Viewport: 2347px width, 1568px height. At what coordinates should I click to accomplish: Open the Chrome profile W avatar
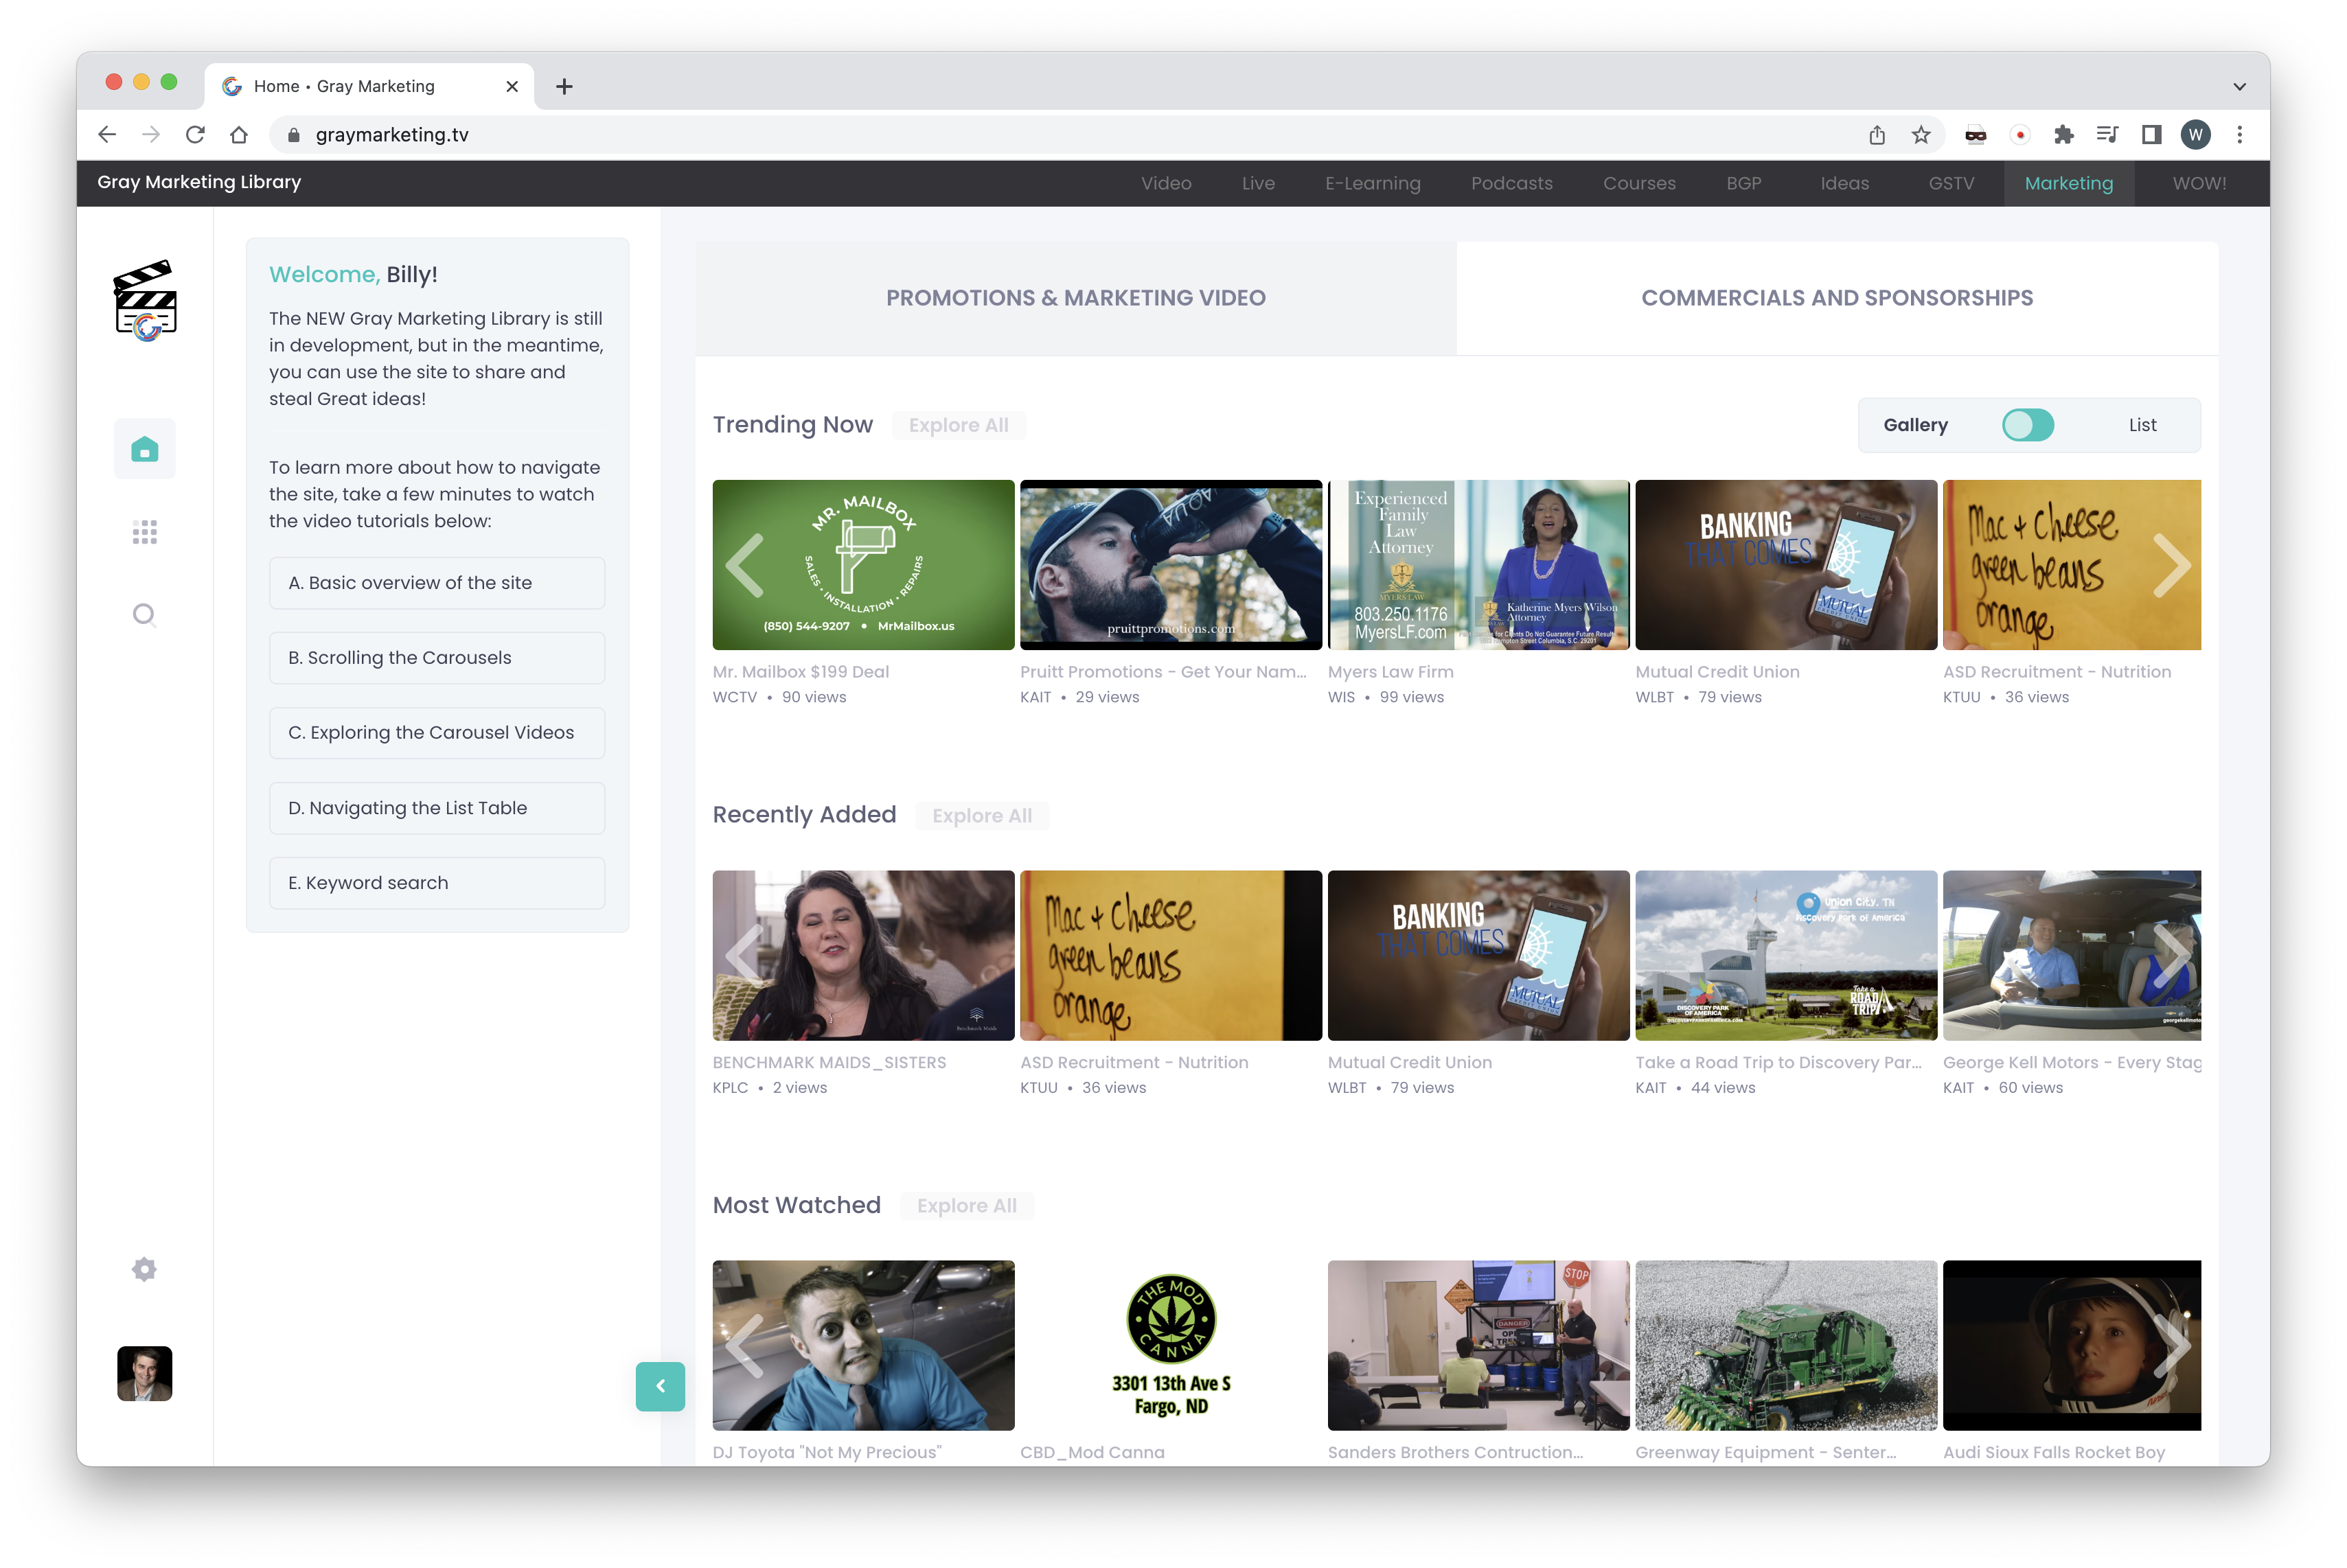[2195, 135]
